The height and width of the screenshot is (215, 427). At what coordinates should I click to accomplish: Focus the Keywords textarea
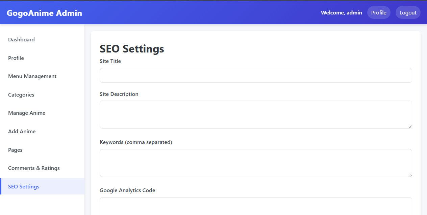click(256, 163)
